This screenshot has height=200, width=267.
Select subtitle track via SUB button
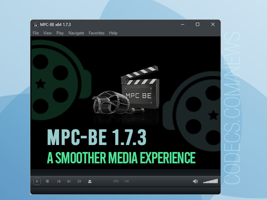coord(126,181)
